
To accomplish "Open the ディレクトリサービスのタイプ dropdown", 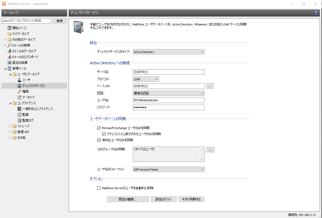I will pos(168,52).
